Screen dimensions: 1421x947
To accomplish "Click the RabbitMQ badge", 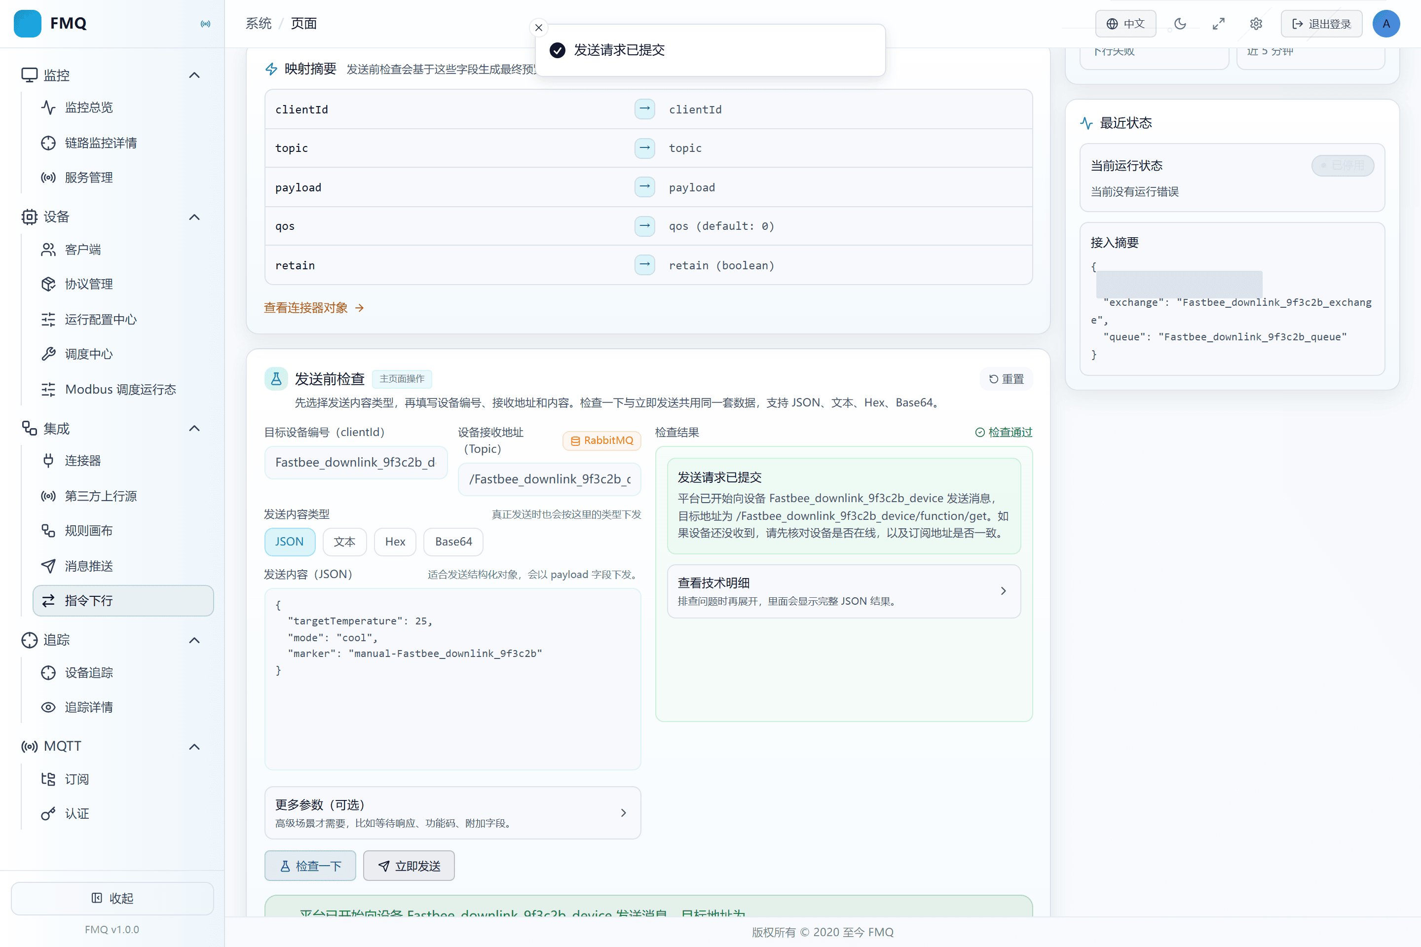I will pyautogui.click(x=602, y=440).
